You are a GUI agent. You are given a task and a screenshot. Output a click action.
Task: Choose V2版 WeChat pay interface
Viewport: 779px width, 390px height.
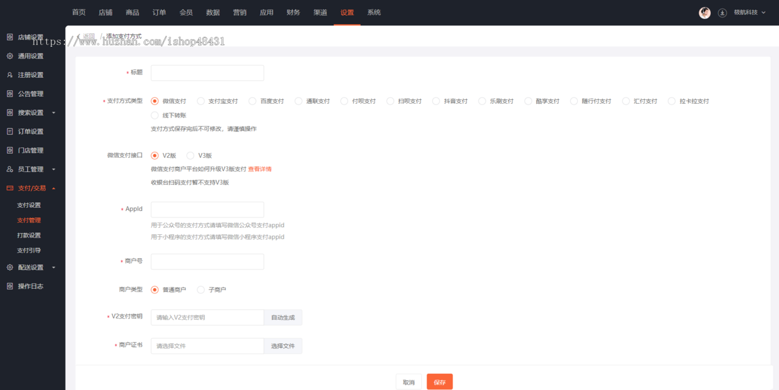pos(155,156)
